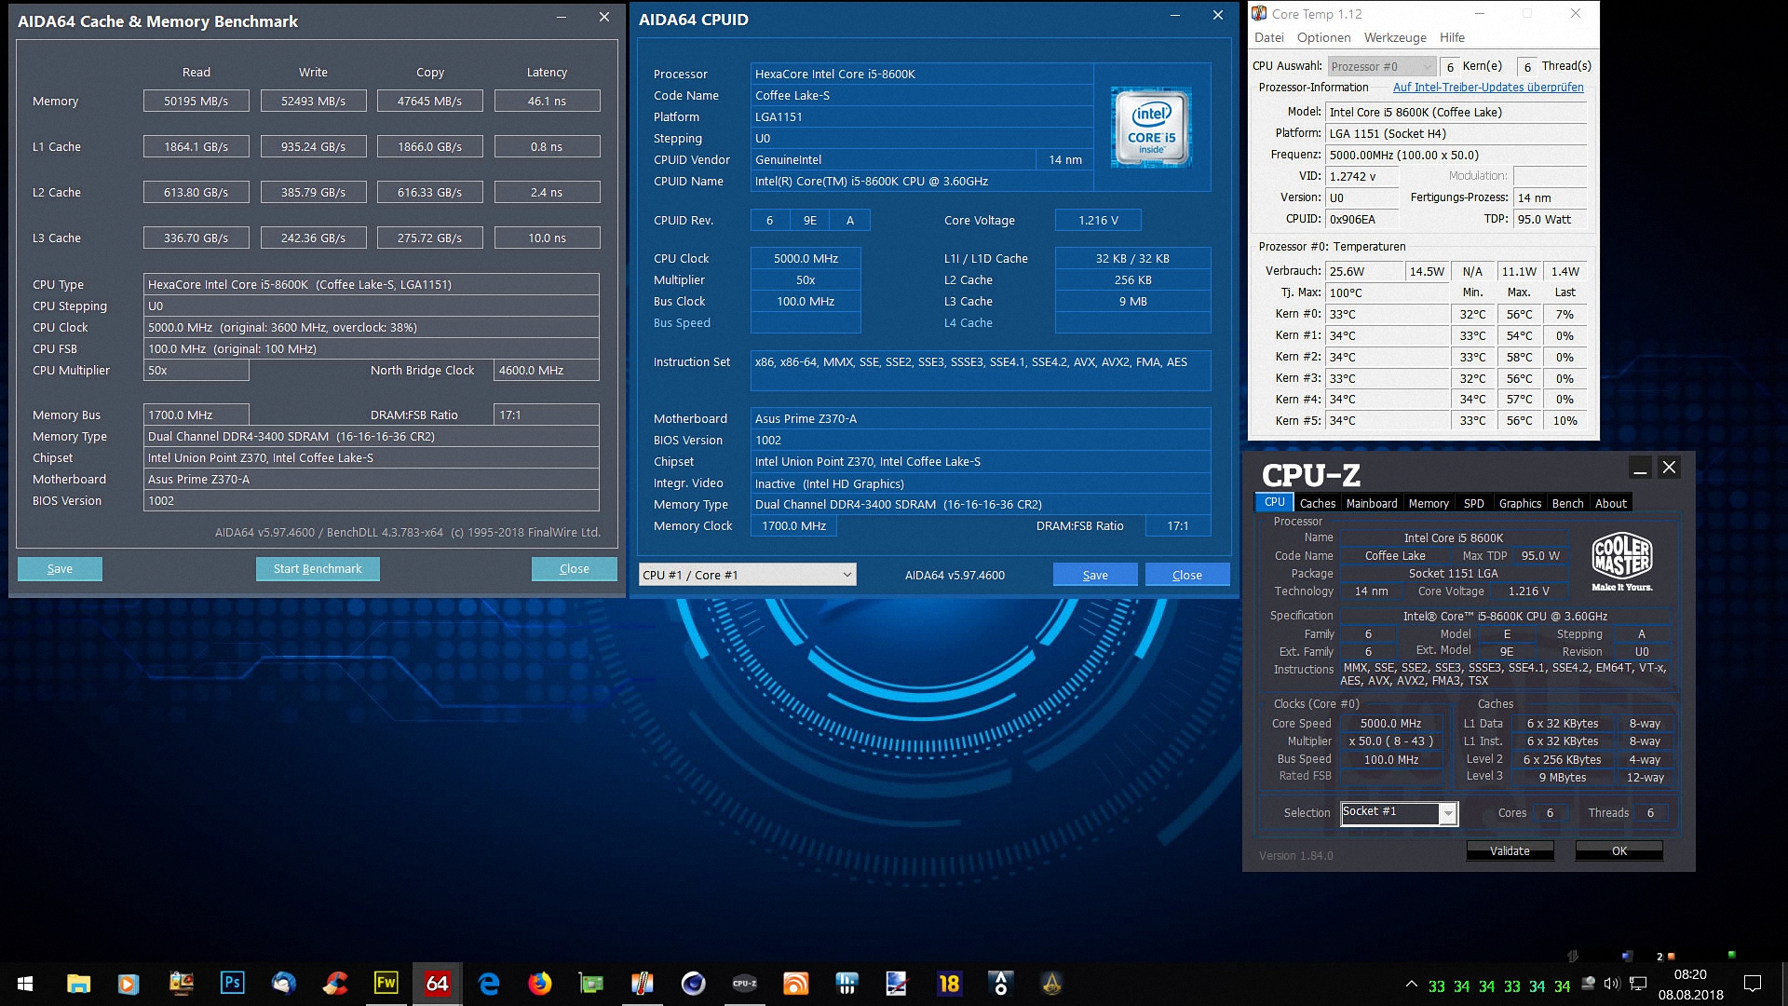Open Adobe Fireworks taskbar icon
Image resolution: width=1788 pixels, height=1006 pixels.
[x=386, y=984]
